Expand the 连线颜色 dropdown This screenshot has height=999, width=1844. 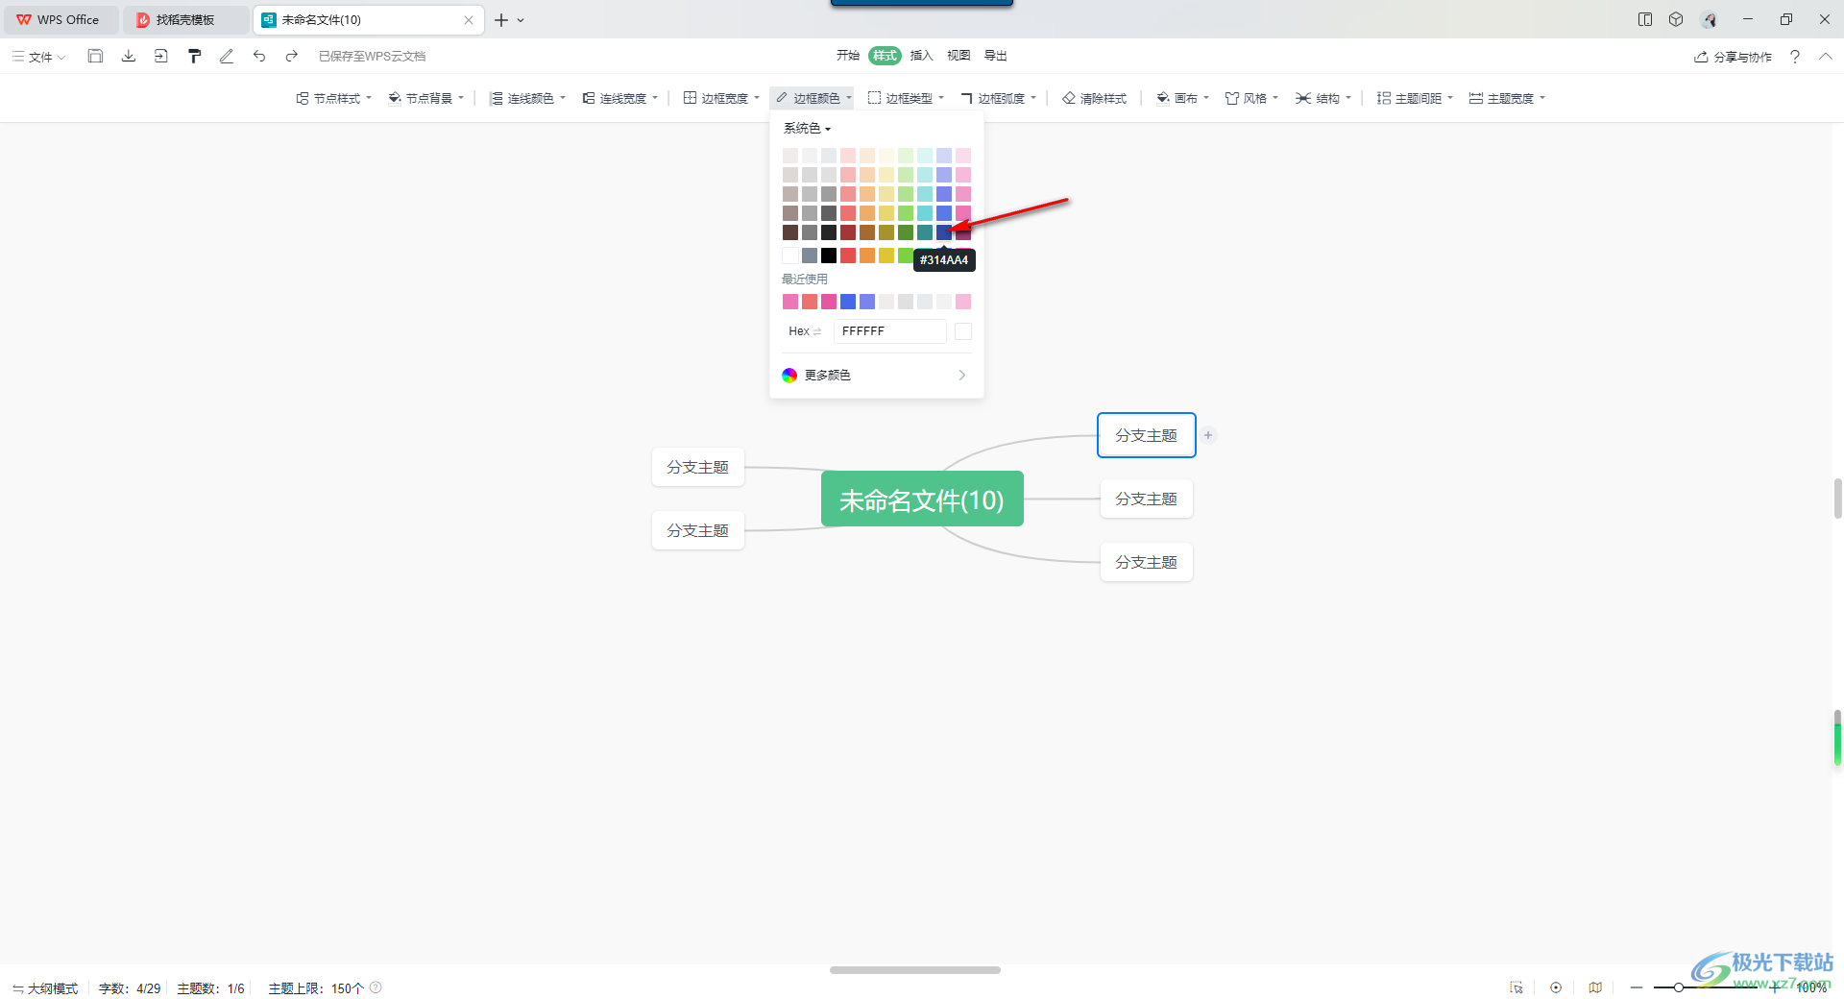527,98
